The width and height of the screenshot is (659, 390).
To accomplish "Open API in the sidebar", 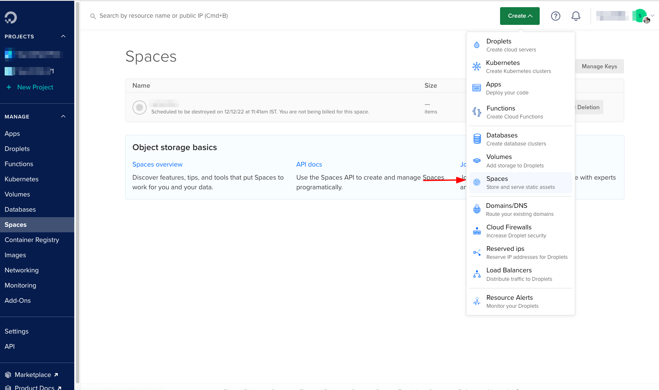I will pyautogui.click(x=37, y=347).
